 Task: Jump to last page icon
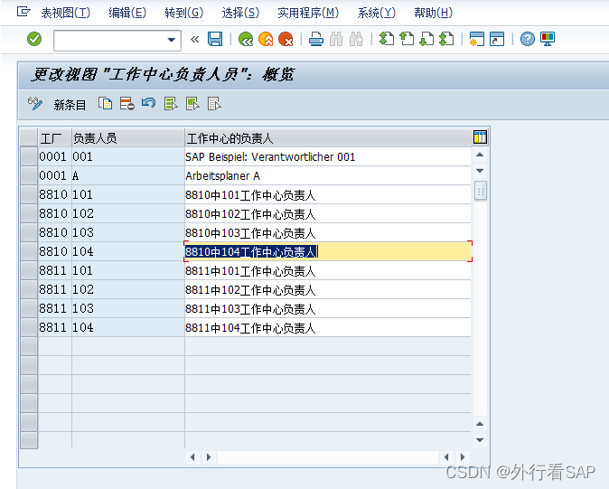[446, 39]
